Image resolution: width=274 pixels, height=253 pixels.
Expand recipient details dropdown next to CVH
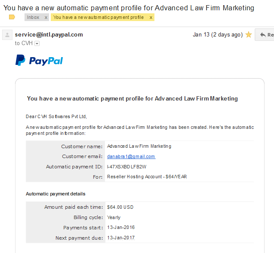tap(37, 43)
